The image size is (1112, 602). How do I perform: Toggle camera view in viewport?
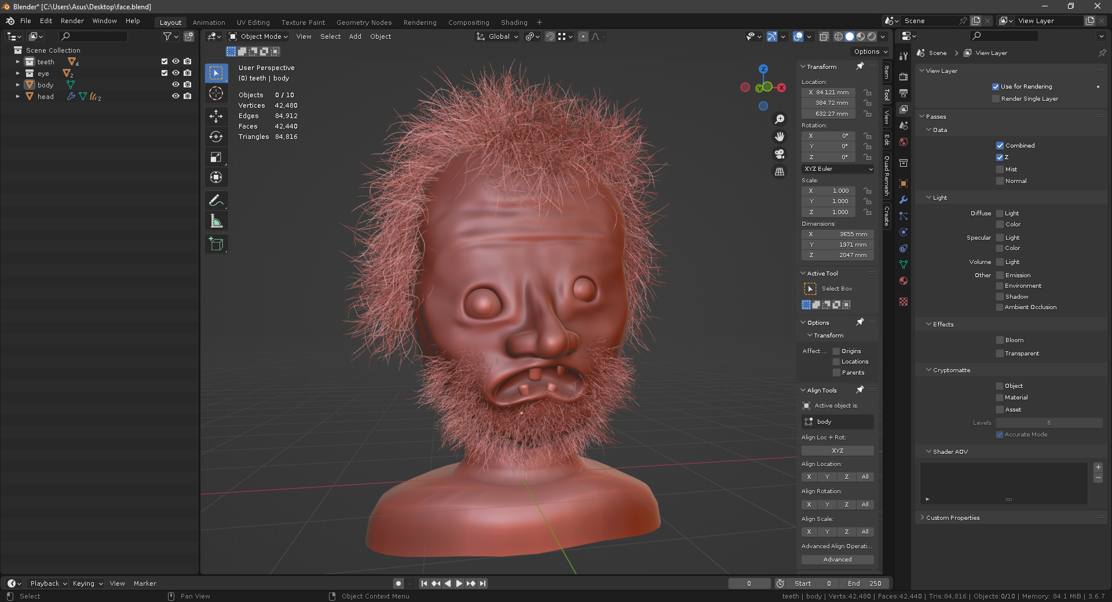(x=780, y=154)
